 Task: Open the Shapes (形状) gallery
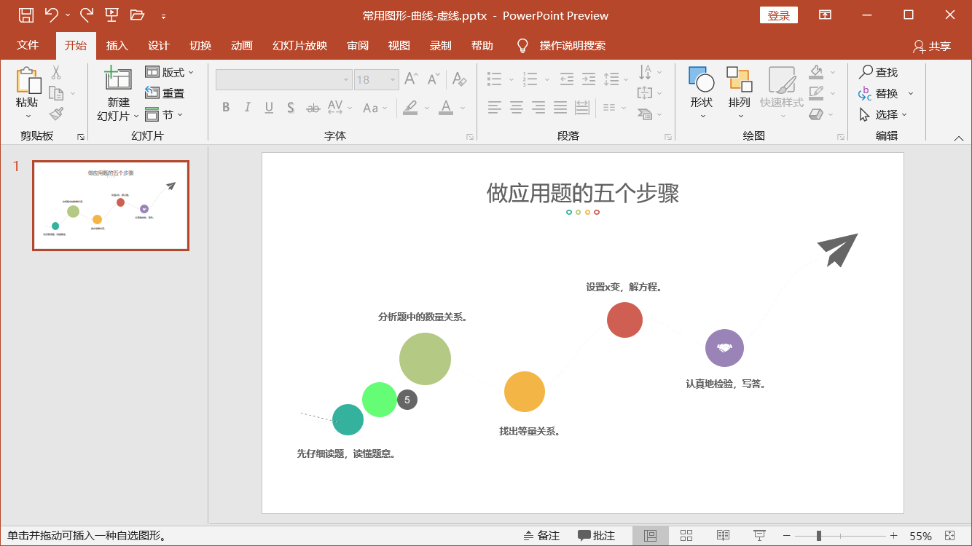click(702, 93)
